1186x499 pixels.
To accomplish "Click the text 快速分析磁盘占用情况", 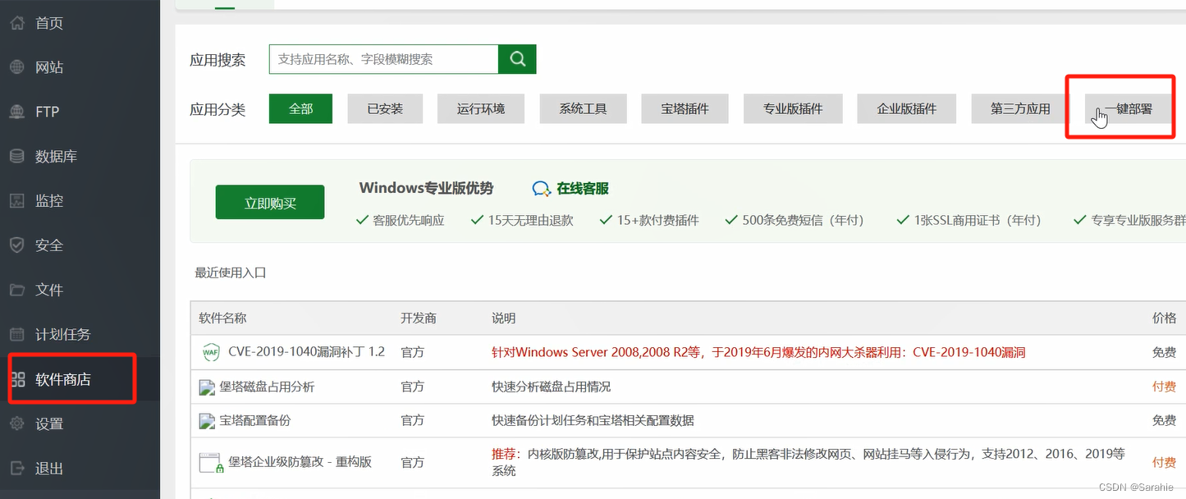I will [x=551, y=387].
